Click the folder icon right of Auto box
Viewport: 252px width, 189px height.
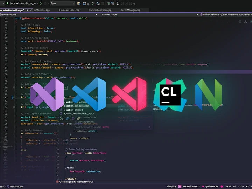(x=79, y=3)
